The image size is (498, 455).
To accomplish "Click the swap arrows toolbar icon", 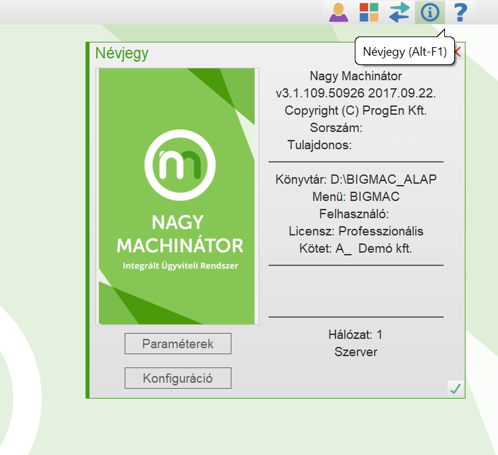I will [x=399, y=13].
